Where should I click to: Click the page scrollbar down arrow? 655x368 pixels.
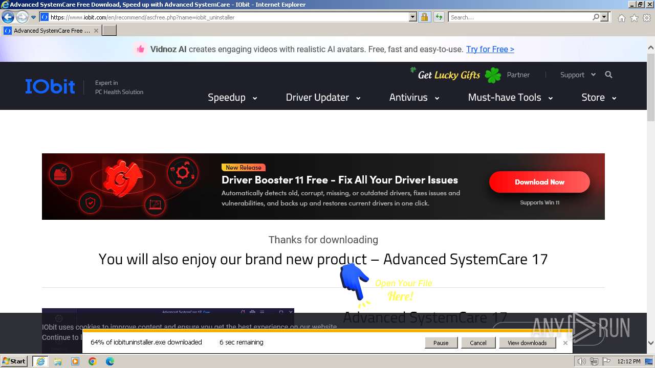click(651, 343)
